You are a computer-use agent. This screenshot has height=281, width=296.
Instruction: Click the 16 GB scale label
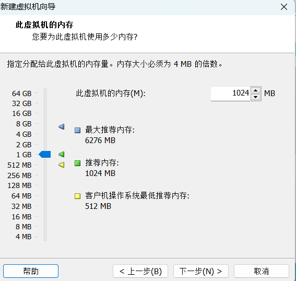[22, 113]
